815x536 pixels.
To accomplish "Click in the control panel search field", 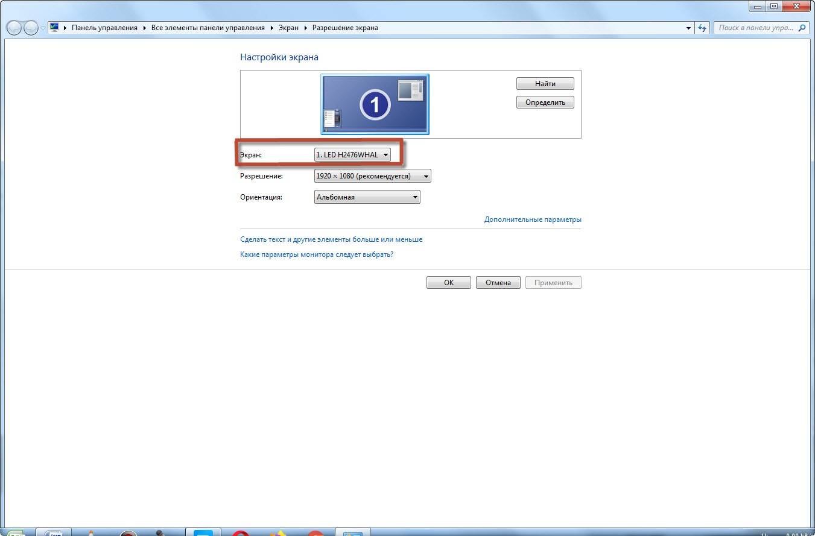I will point(755,28).
